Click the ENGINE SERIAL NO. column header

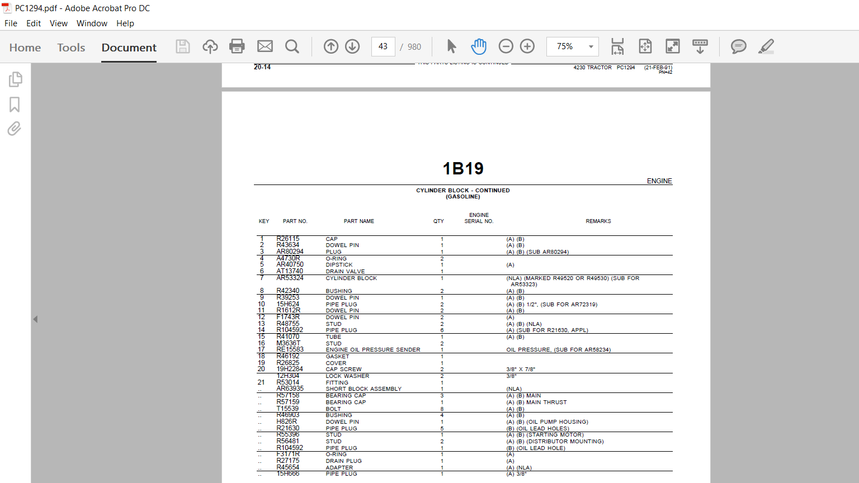coord(479,218)
